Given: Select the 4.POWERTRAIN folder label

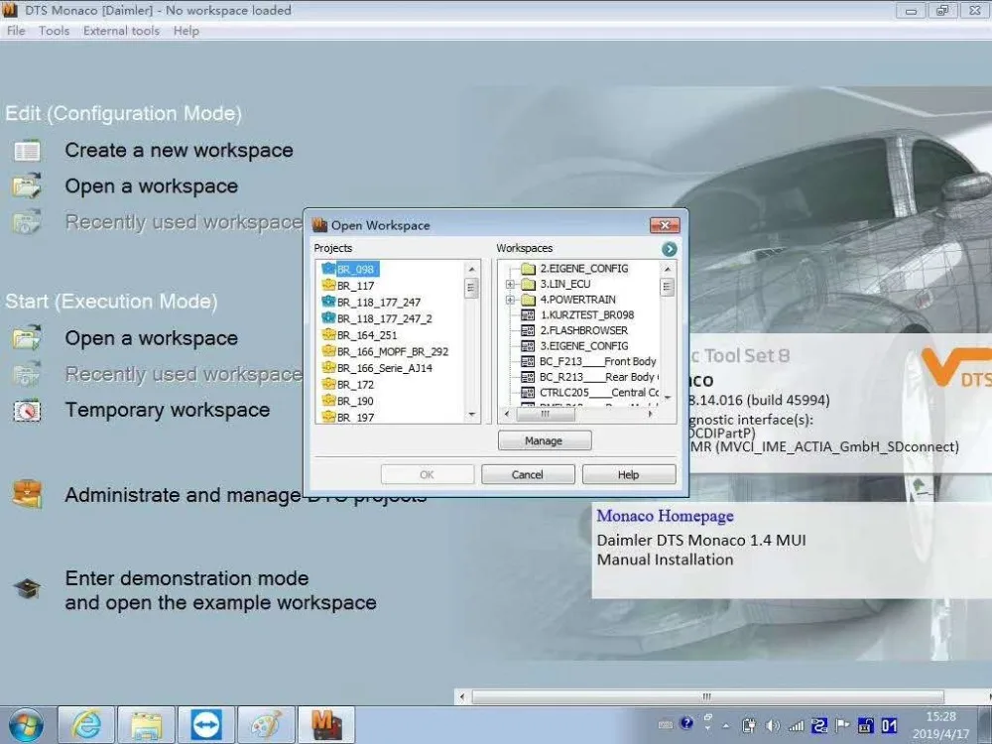Looking at the screenshot, I should pyautogui.click(x=577, y=300).
